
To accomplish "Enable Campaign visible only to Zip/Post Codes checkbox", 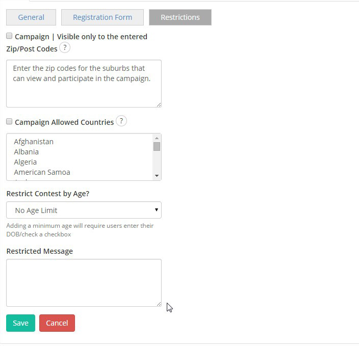I will 9,36.
